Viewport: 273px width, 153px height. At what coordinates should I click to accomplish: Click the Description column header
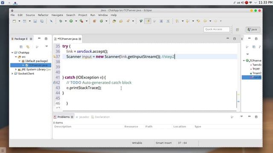click(x=63, y=127)
